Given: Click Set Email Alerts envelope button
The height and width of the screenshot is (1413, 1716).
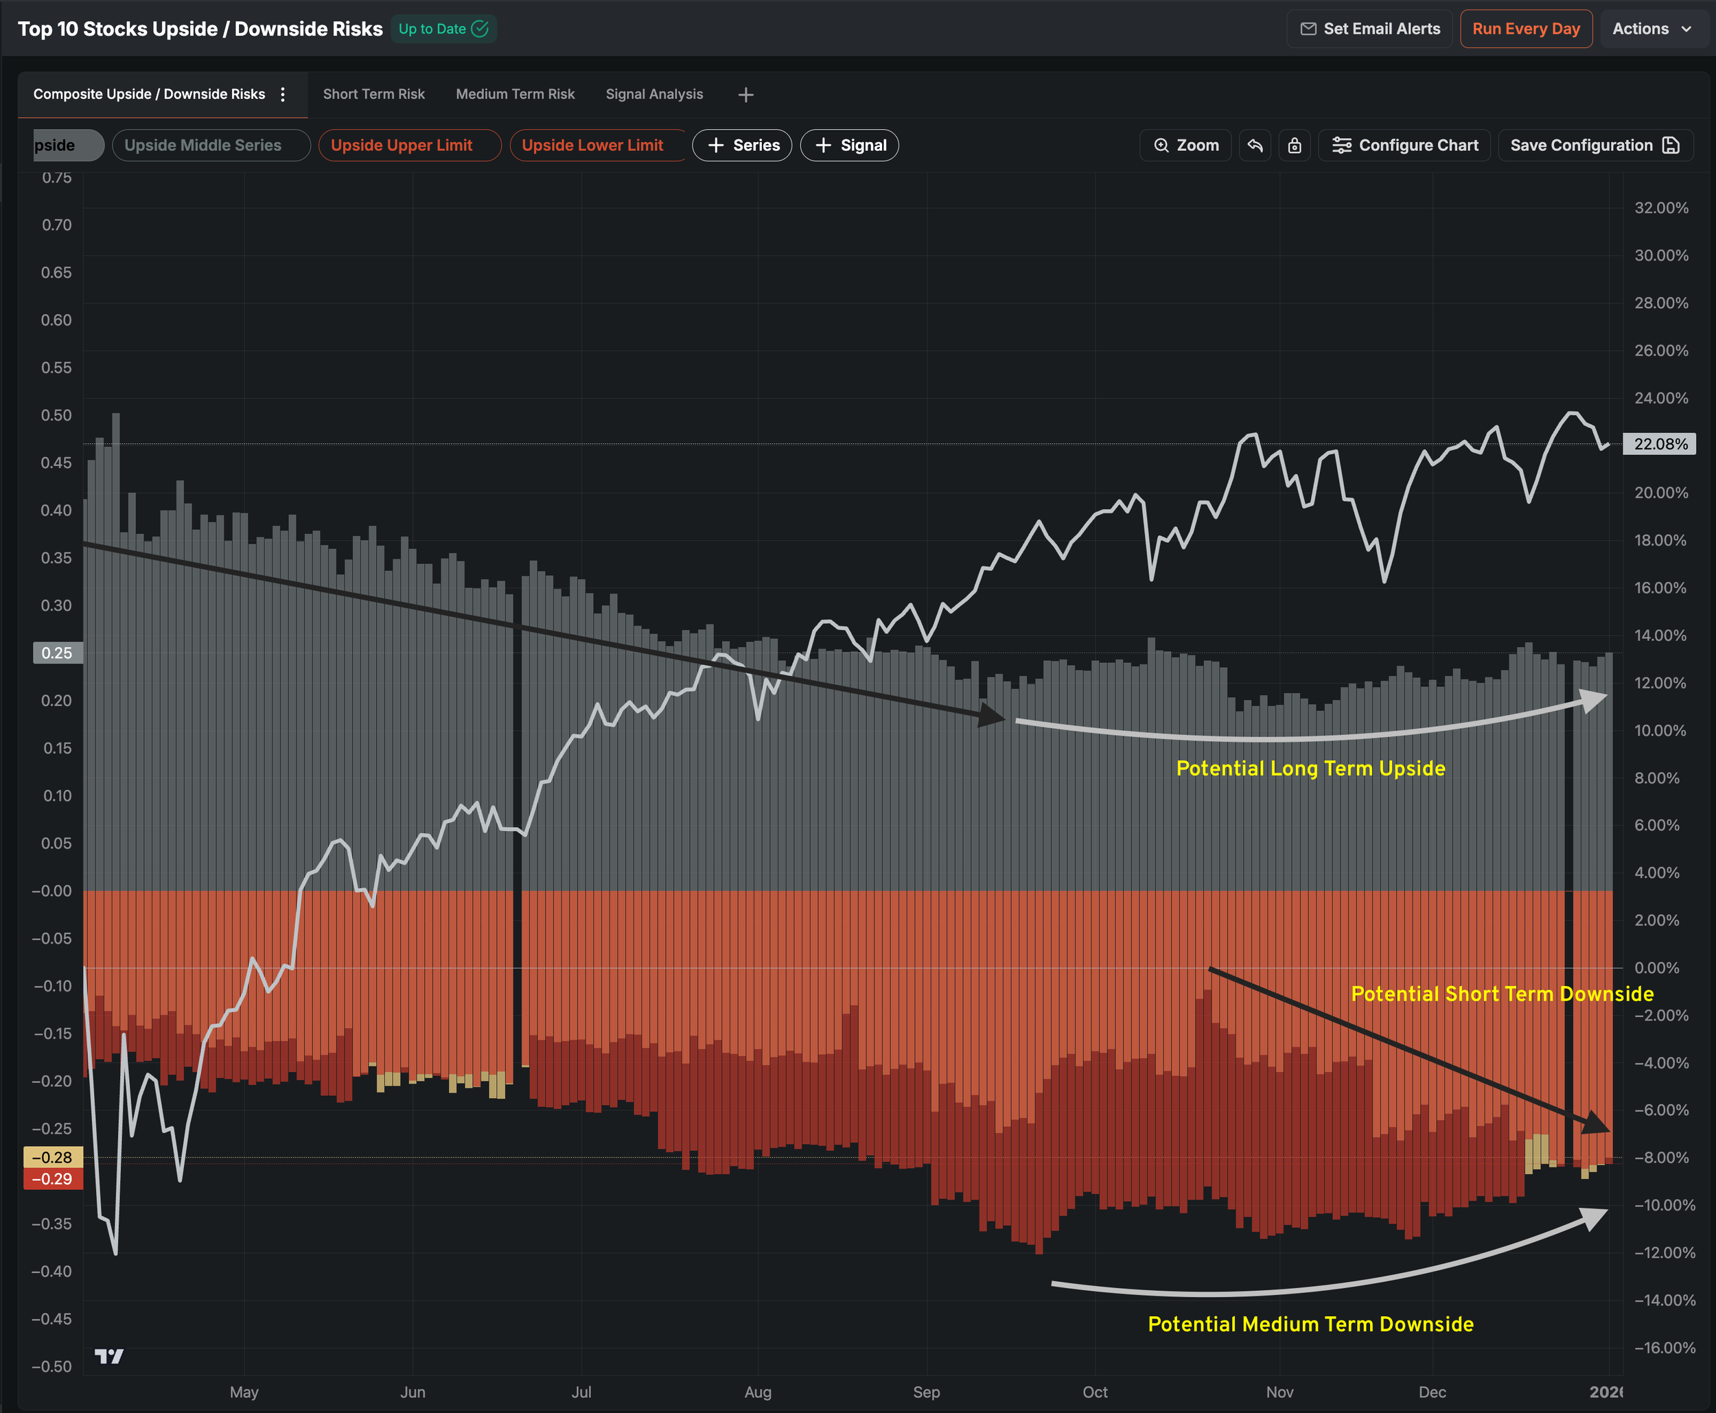Looking at the screenshot, I should tap(1369, 30).
